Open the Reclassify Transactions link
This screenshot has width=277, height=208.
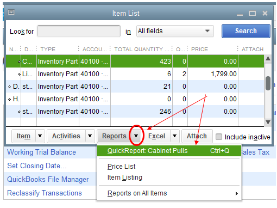45,193
